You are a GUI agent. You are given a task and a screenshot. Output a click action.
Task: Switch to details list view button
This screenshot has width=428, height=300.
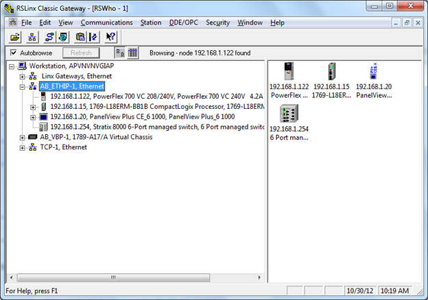[132, 53]
